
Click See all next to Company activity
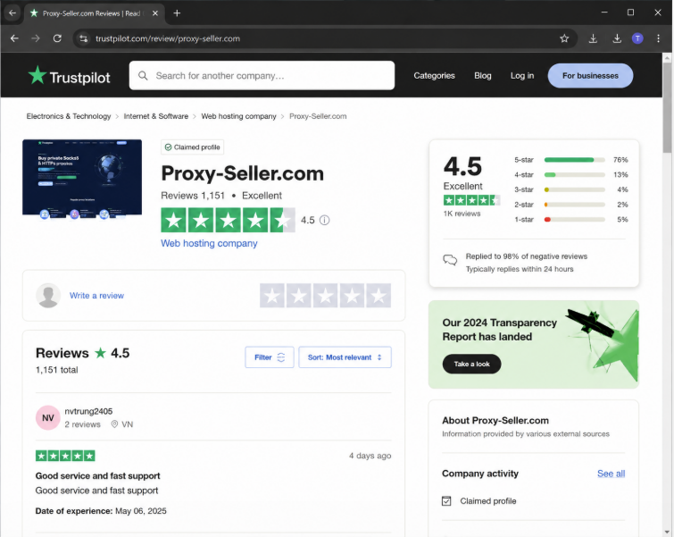pyautogui.click(x=611, y=474)
